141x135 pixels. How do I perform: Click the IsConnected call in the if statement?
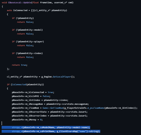tap(19, 85)
